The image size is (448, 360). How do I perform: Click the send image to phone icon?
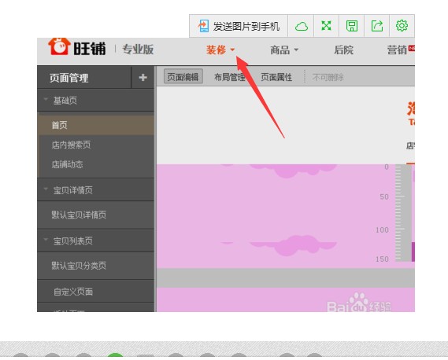(203, 26)
